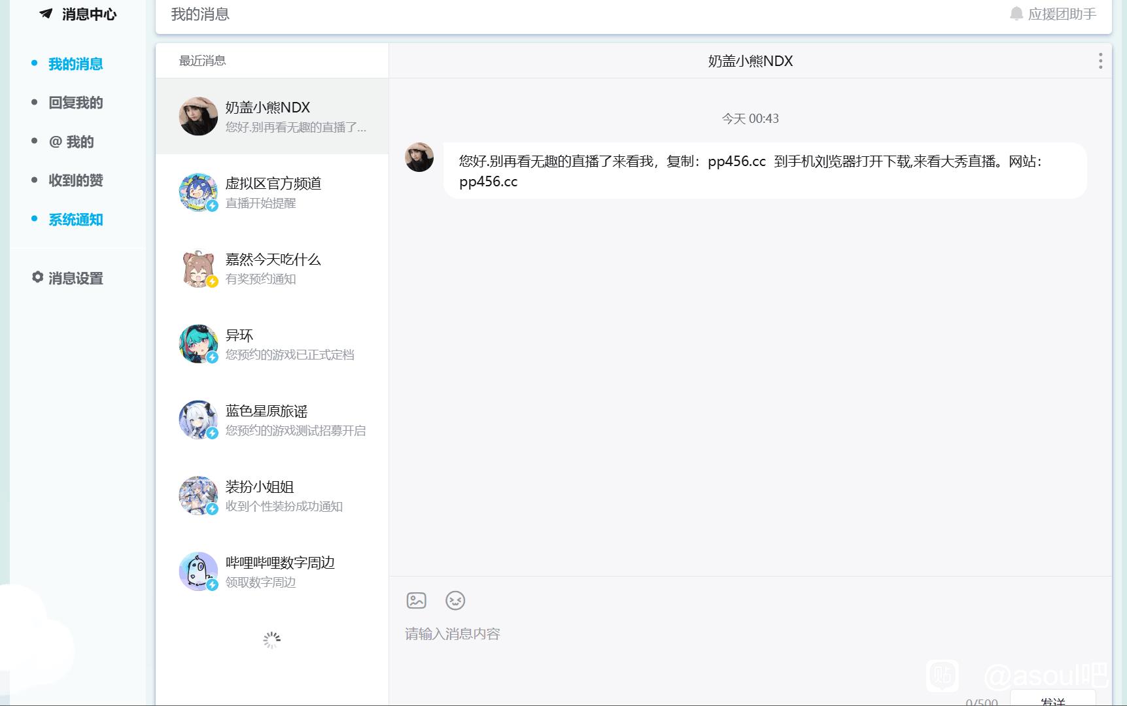
Task: Click the 消息设置 gear icon
Action: (x=37, y=277)
